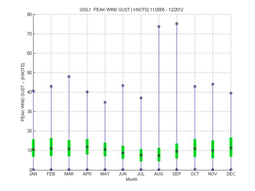Viewport: 255px width, 191px height.
Task: Select the APR month label
Action: click(87, 174)
